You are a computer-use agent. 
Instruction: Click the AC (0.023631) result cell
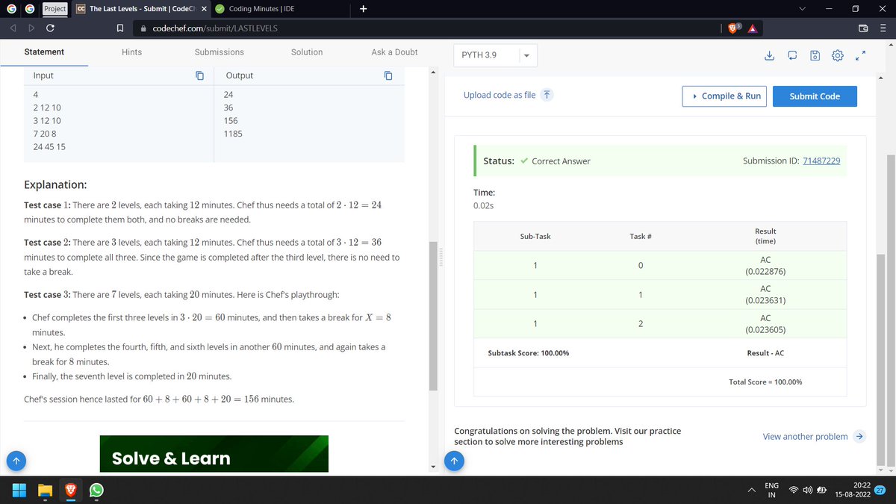pos(765,294)
